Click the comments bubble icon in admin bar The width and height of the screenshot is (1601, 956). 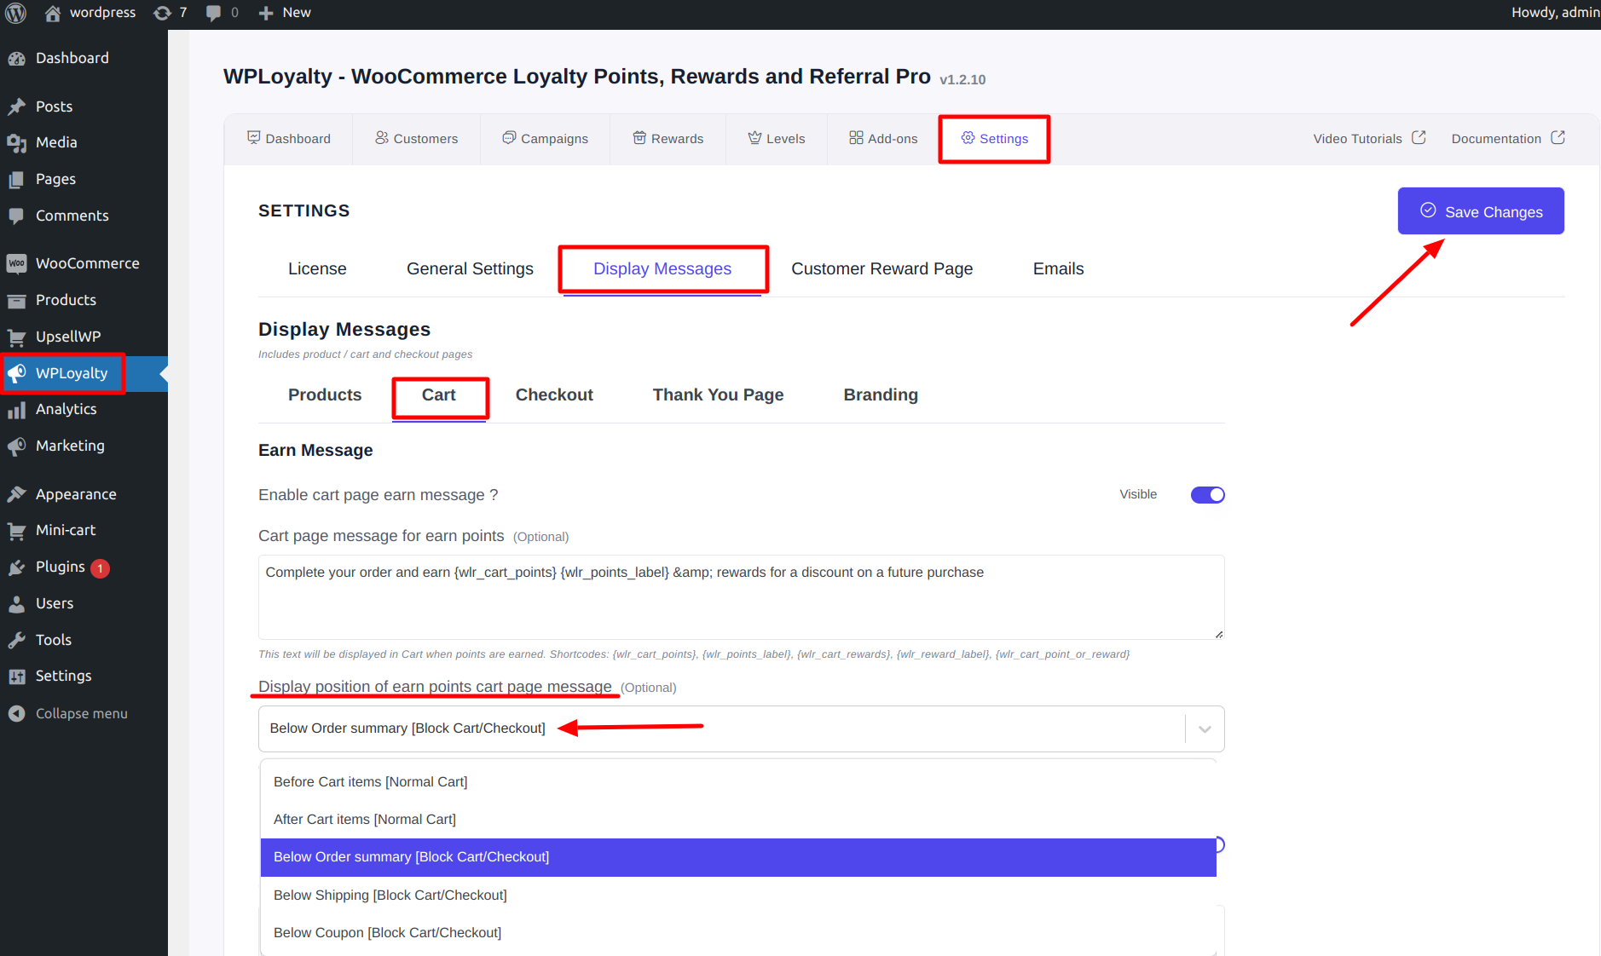[x=214, y=13]
